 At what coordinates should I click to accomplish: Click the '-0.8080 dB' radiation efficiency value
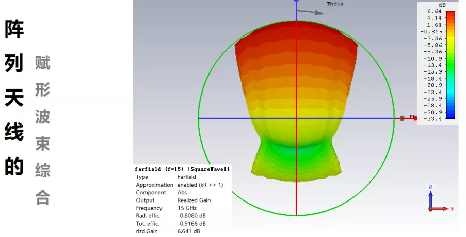click(x=191, y=216)
